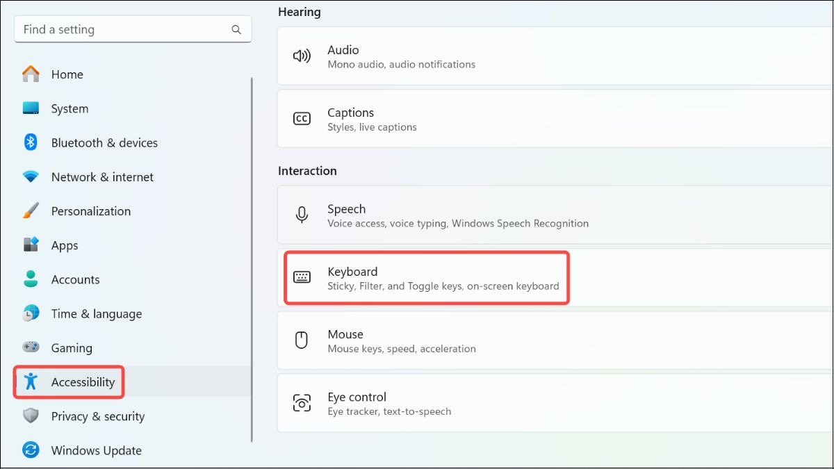Screen dimensions: 834x469
Task: Click the Eye control icon
Action: coord(302,402)
